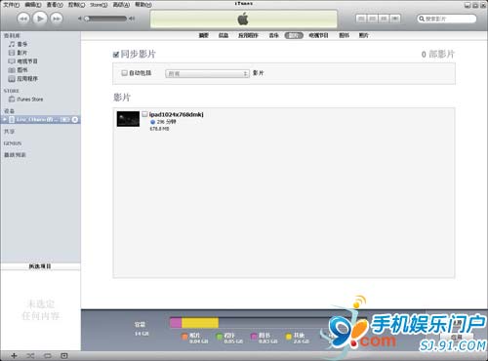
Task: Click the green capacity legend swatch
Action: pos(220,337)
